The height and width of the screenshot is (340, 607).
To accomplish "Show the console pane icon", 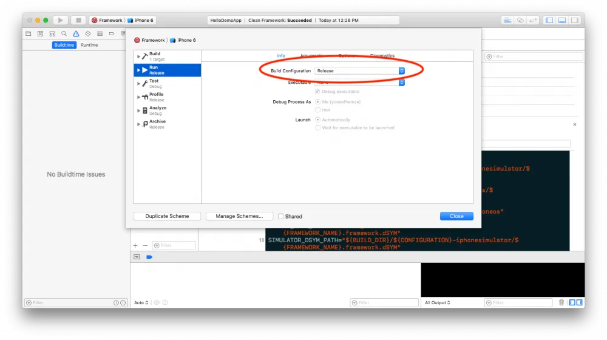I will pyautogui.click(x=579, y=302).
